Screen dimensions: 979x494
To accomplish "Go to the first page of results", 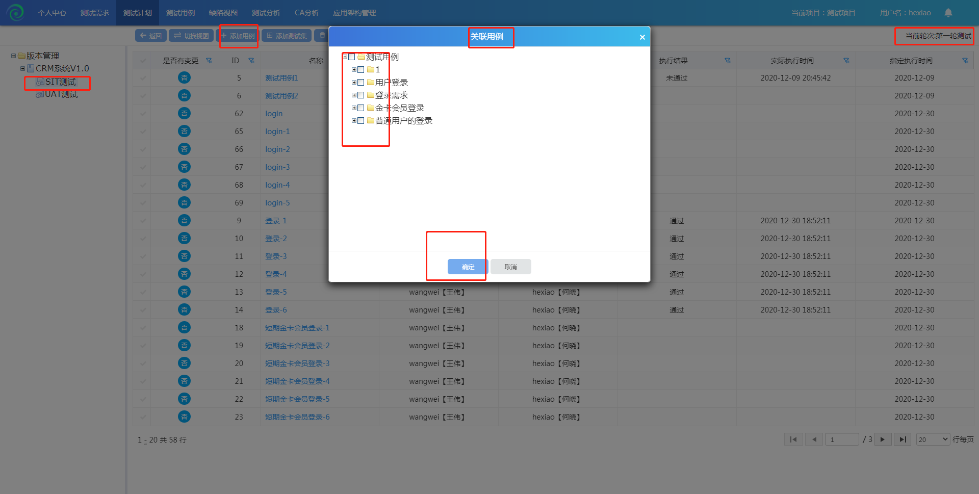I will pos(793,439).
